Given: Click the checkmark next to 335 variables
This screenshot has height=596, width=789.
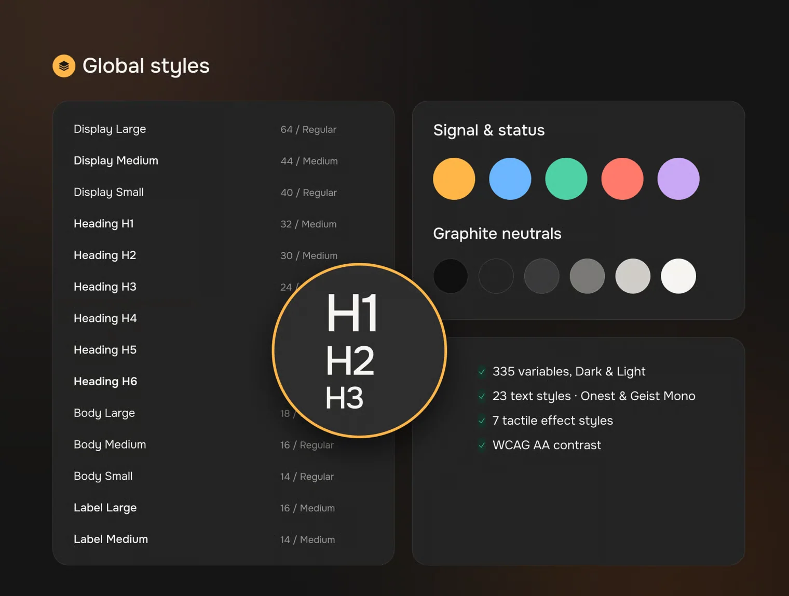Looking at the screenshot, I should tap(482, 371).
